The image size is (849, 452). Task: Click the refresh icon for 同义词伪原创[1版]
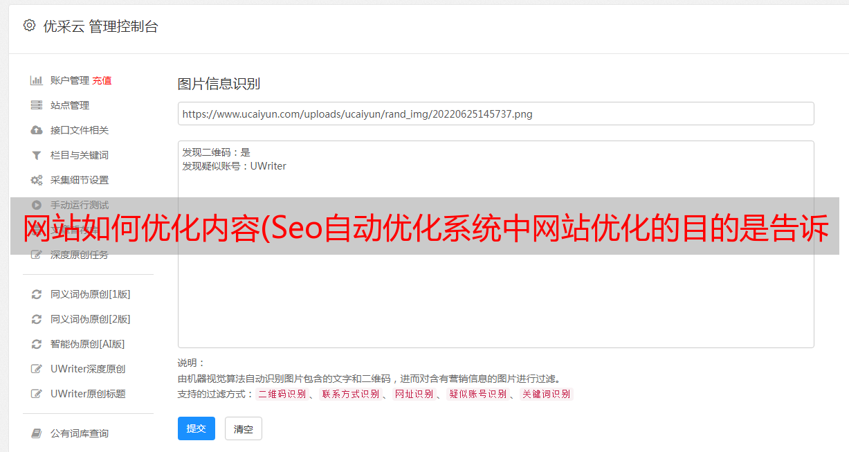pos(37,294)
